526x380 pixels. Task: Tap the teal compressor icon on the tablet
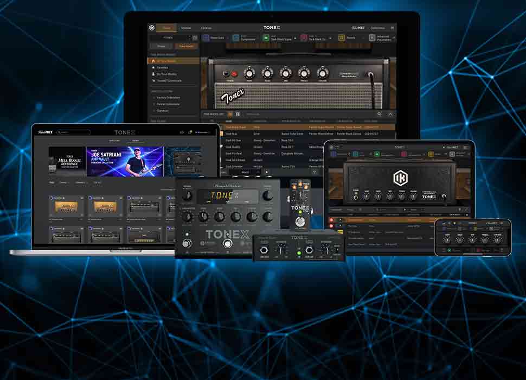click(x=355, y=154)
